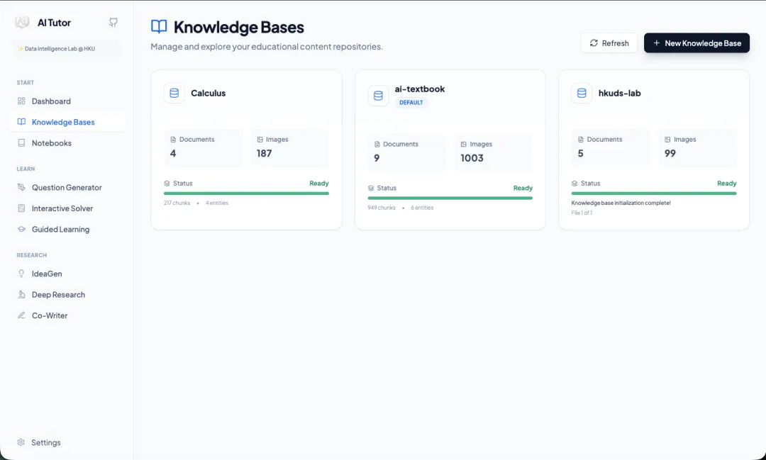Click the DEFAULT badge on ai-textbook
The width and height of the screenshot is (766, 460).
411,102
